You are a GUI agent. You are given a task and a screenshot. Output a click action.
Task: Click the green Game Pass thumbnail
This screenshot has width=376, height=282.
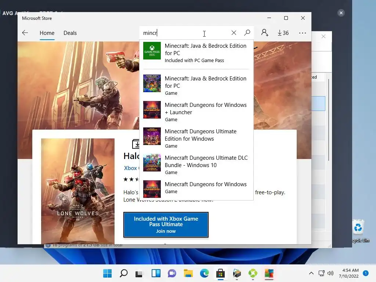[x=152, y=51]
